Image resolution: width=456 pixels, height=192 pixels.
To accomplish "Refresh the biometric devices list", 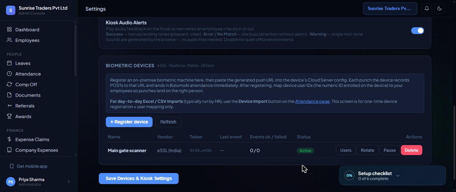I will [168, 122].
